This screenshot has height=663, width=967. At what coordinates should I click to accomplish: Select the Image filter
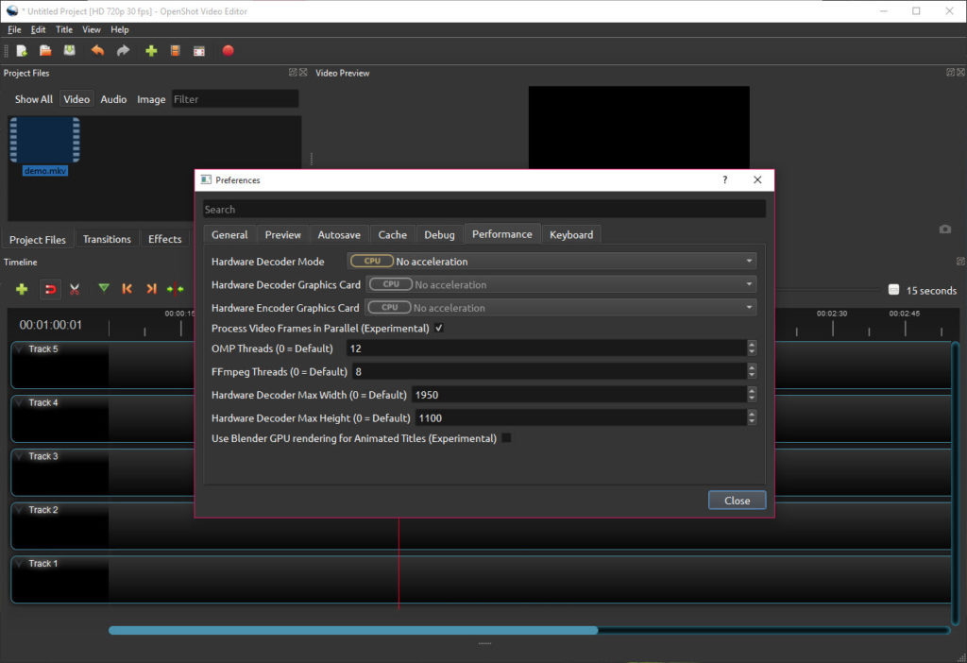[151, 99]
